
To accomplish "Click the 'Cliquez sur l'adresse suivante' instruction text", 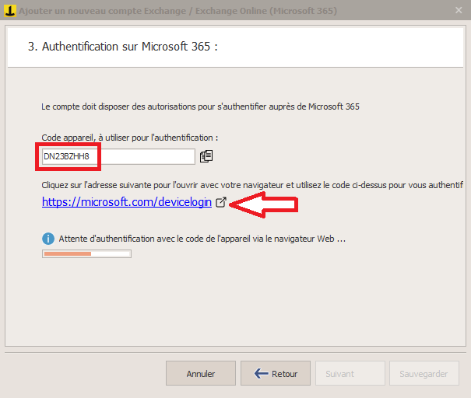I will point(252,185).
